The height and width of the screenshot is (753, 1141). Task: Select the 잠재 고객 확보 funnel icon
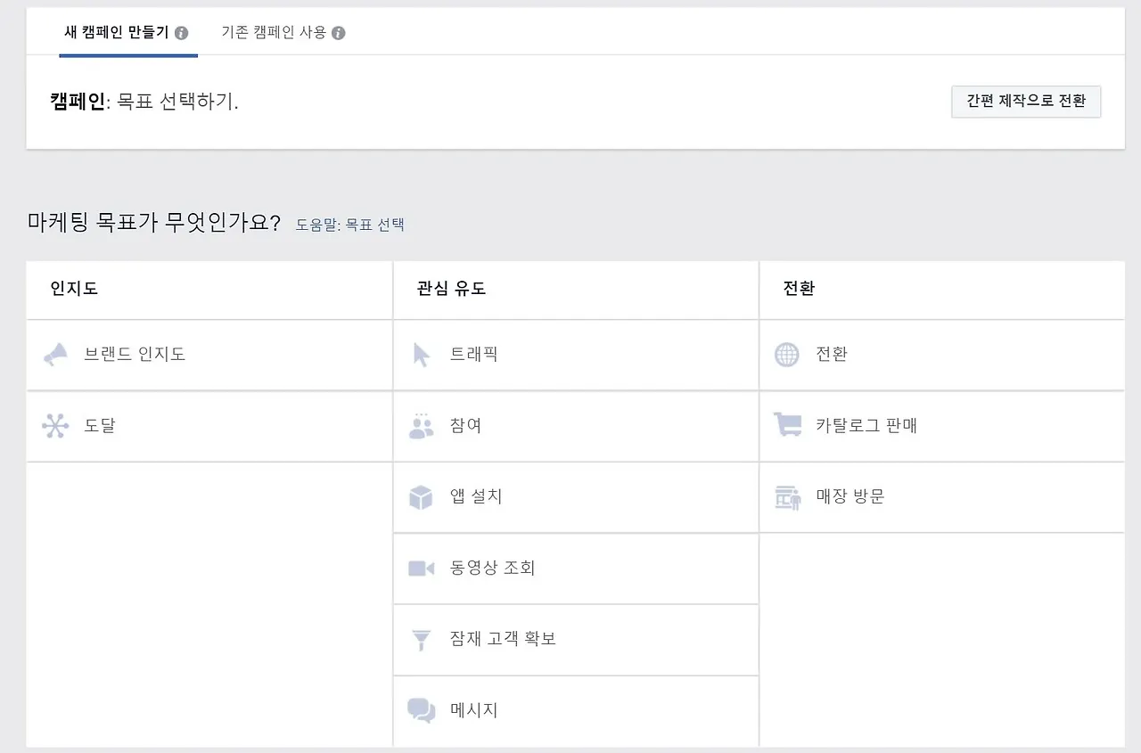[421, 639]
